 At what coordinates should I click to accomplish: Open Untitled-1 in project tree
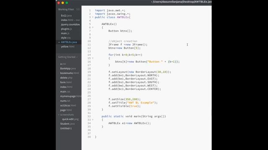point(66,128)
